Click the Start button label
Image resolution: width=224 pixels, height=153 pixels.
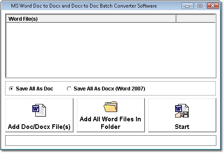click(182, 127)
